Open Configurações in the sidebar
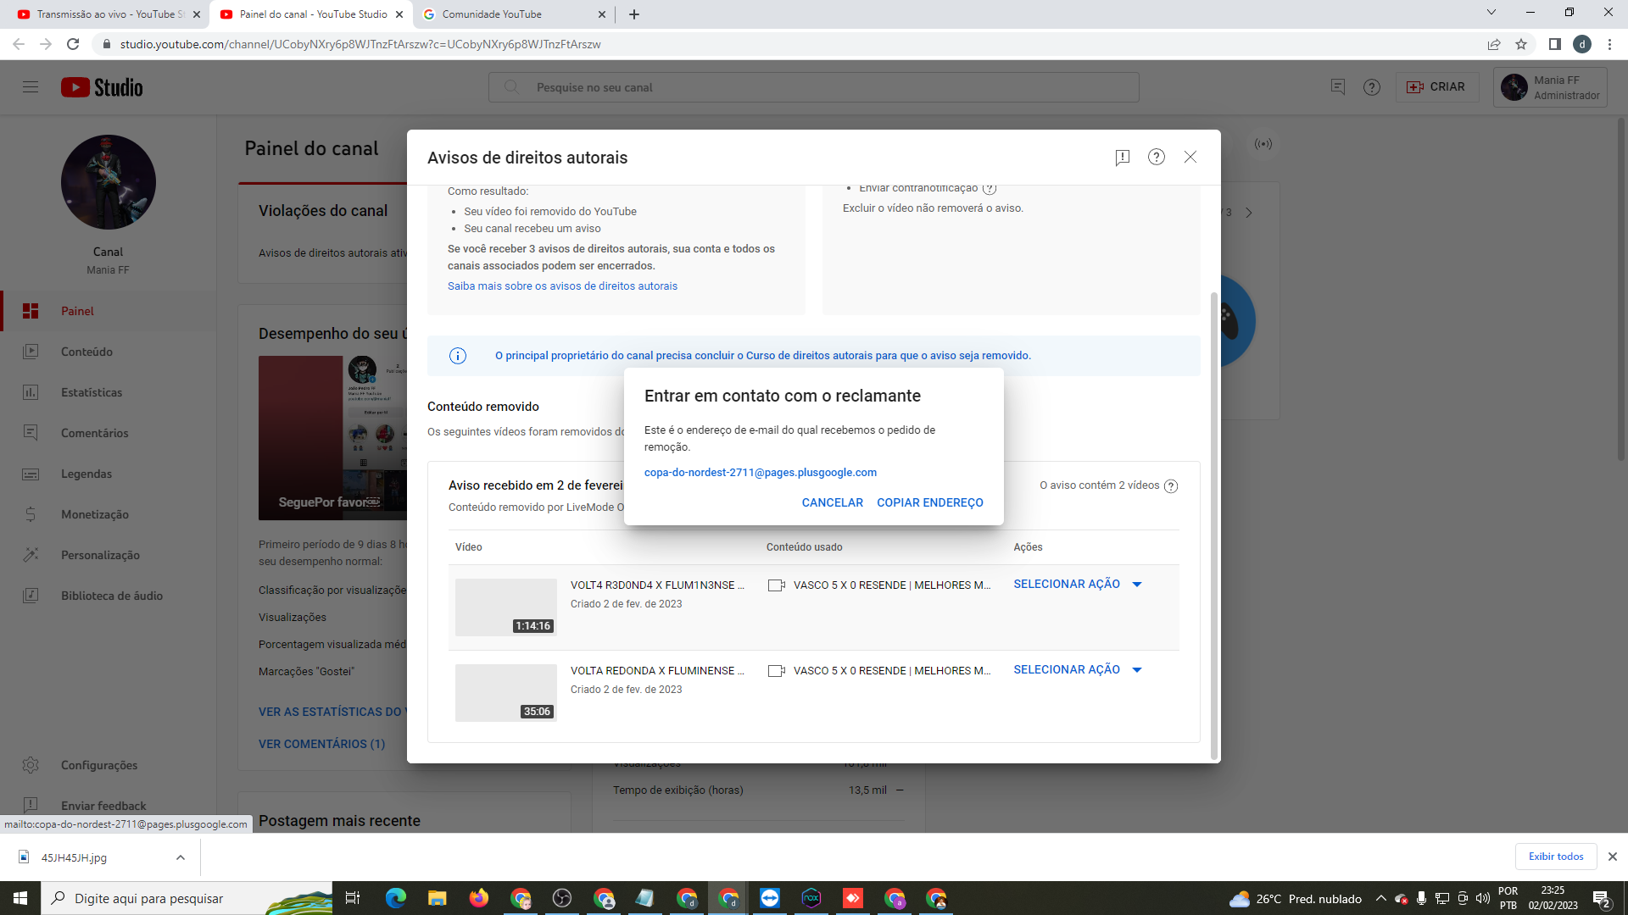1628x915 pixels. (108, 765)
